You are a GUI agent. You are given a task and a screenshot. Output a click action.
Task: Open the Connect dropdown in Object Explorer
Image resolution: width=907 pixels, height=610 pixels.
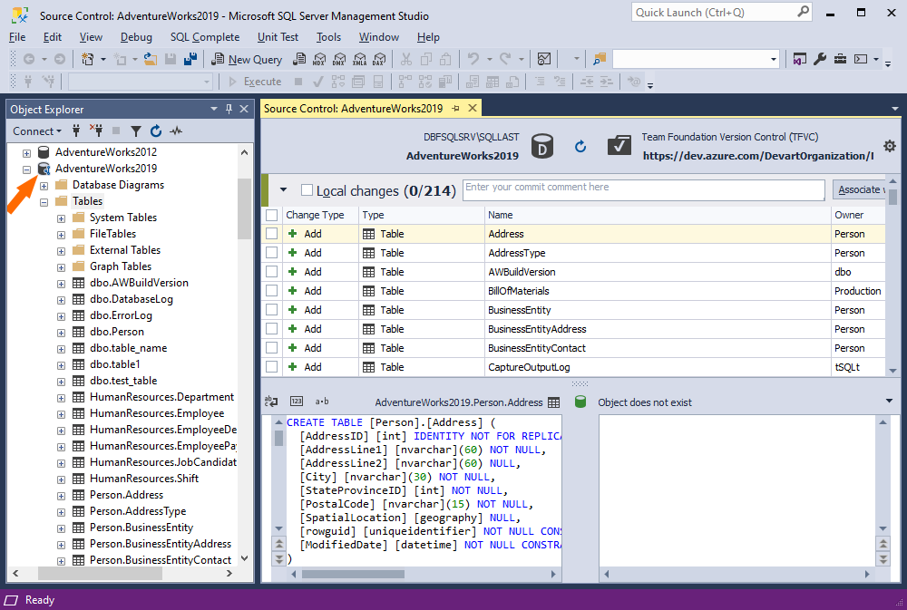tap(37, 131)
